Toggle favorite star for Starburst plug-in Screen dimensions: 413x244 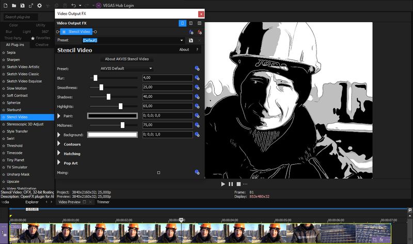click(x=4, y=110)
